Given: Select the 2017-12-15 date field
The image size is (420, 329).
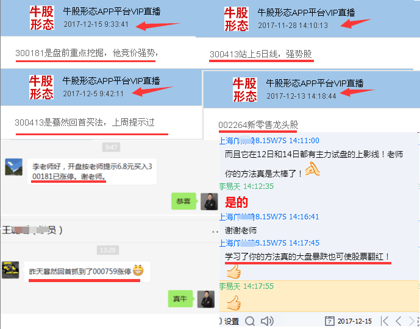Looking at the screenshot, I should pyautogui.click(x=354, y=321).
